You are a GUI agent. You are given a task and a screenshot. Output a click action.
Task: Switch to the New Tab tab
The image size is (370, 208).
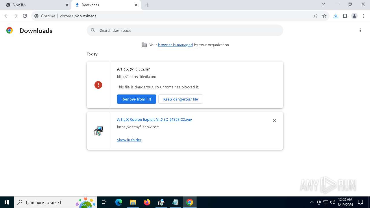tap(35, 5)
